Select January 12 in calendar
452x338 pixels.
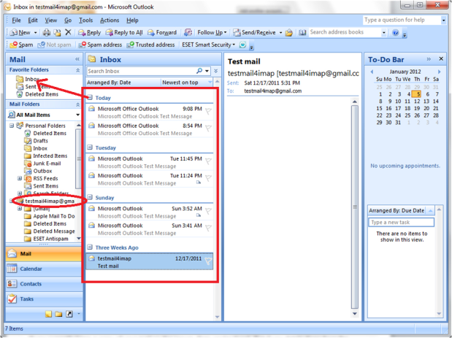coord(417,101)
